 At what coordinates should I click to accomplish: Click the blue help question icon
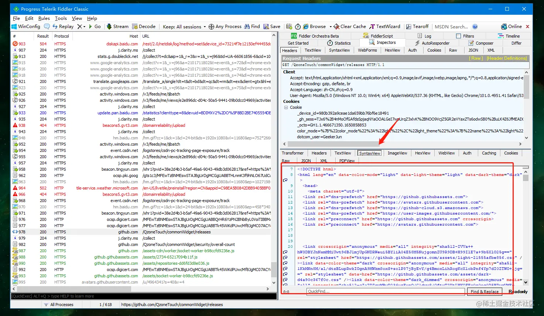(x=475, y=27)
